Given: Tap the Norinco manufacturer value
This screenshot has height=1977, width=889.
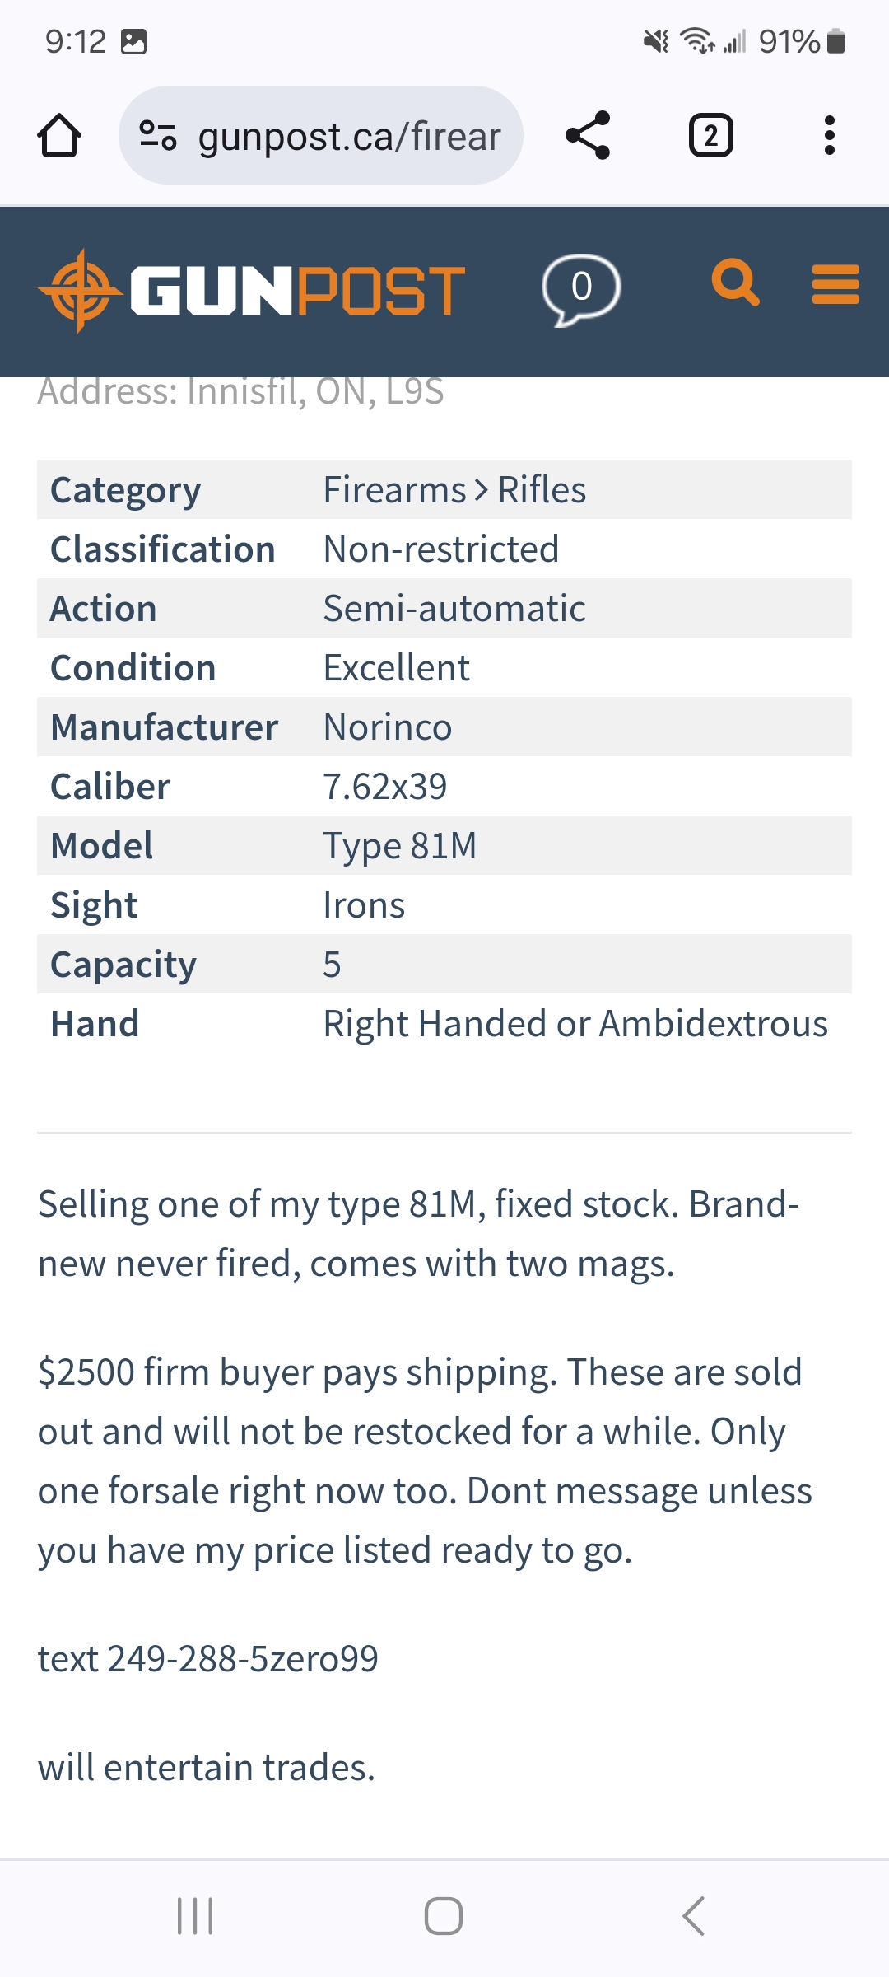Looking at the screenshot, I should [x=388, y=727].
